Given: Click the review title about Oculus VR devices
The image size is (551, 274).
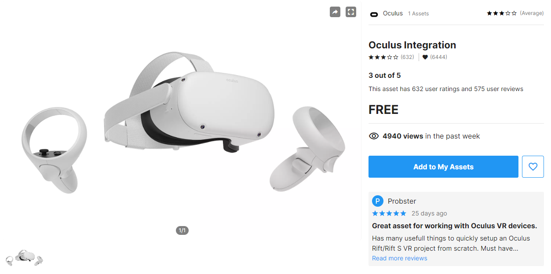Looking at the screenshot, I should tap(454, 226).
